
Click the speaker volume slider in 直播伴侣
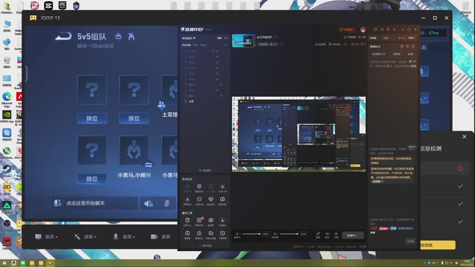tap(289, 234)
